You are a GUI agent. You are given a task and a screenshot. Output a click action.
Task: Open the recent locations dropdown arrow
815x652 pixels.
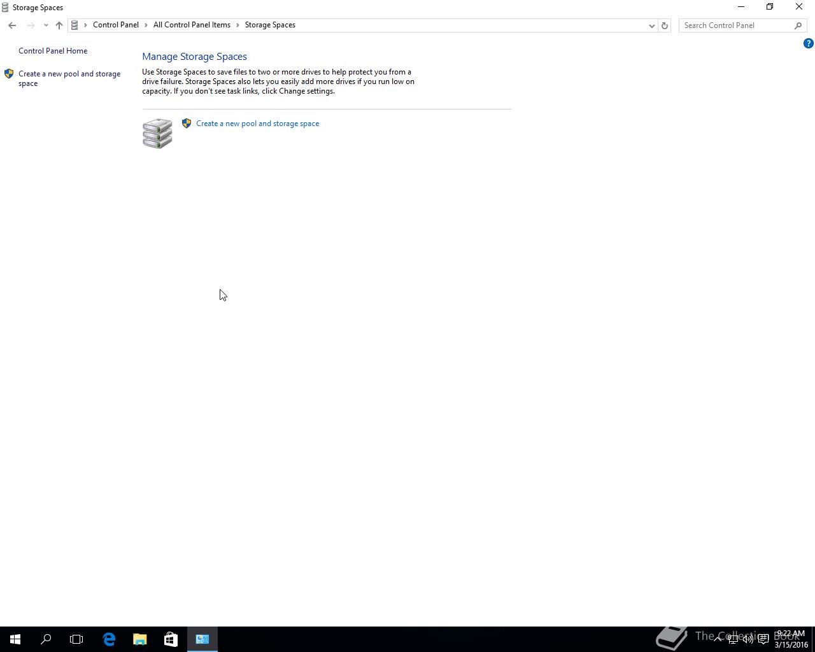pyautogui.click(x=46, y=25)
